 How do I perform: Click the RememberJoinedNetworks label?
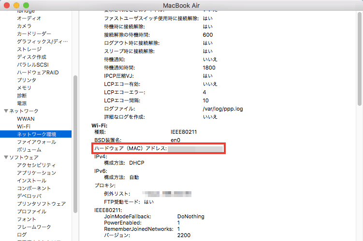[x=139, y=229]
